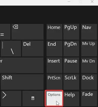The height and width of the screenshot is (107, 98).
Task: Close the on-screen keyboard window
Action: [x=92, y=2]
